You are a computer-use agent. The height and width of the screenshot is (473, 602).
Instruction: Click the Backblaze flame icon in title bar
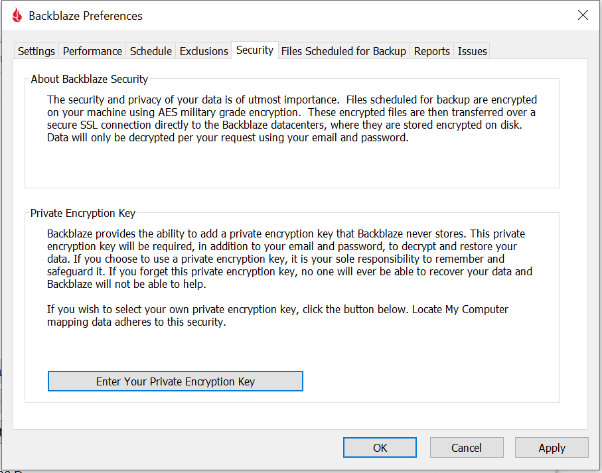click(x=17, y=15)
